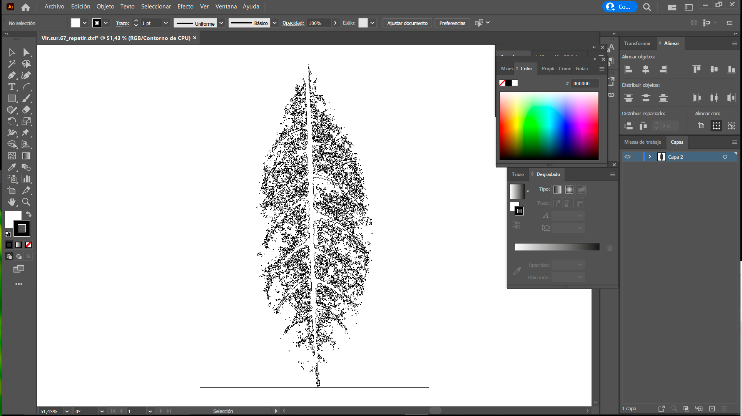Delete selected layer with trash icon
Screen dimensions: 742x416
724,409
